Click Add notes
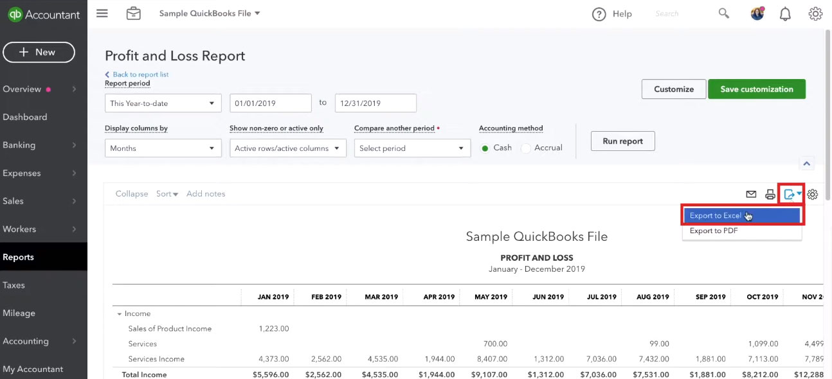The height and width of the screenshot is (379, 832). point(206,194)
